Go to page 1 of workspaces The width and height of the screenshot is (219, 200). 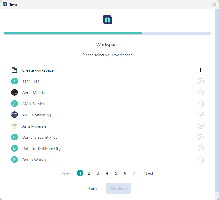(80, 173)
